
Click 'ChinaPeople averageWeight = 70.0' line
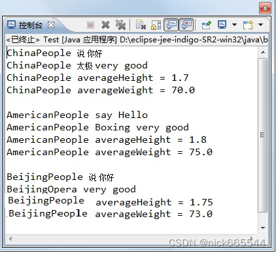[x=101, y=91]
